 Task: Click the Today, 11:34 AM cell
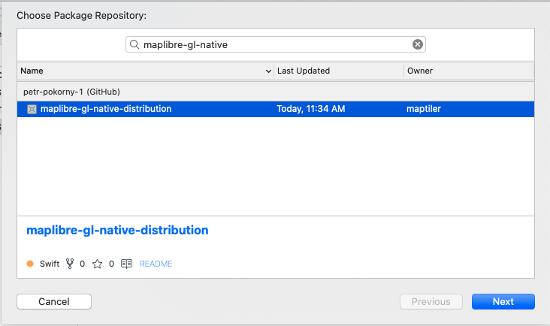point(311,109)
